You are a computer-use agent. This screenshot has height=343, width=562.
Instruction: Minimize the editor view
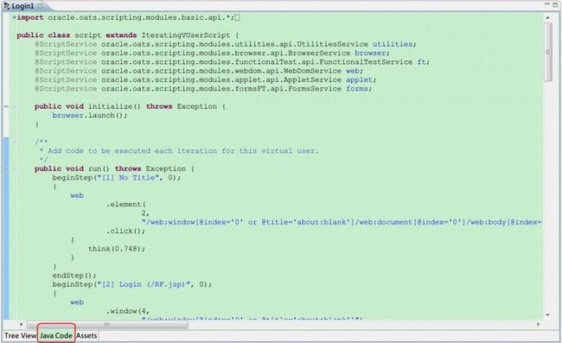tap(547, 4)
